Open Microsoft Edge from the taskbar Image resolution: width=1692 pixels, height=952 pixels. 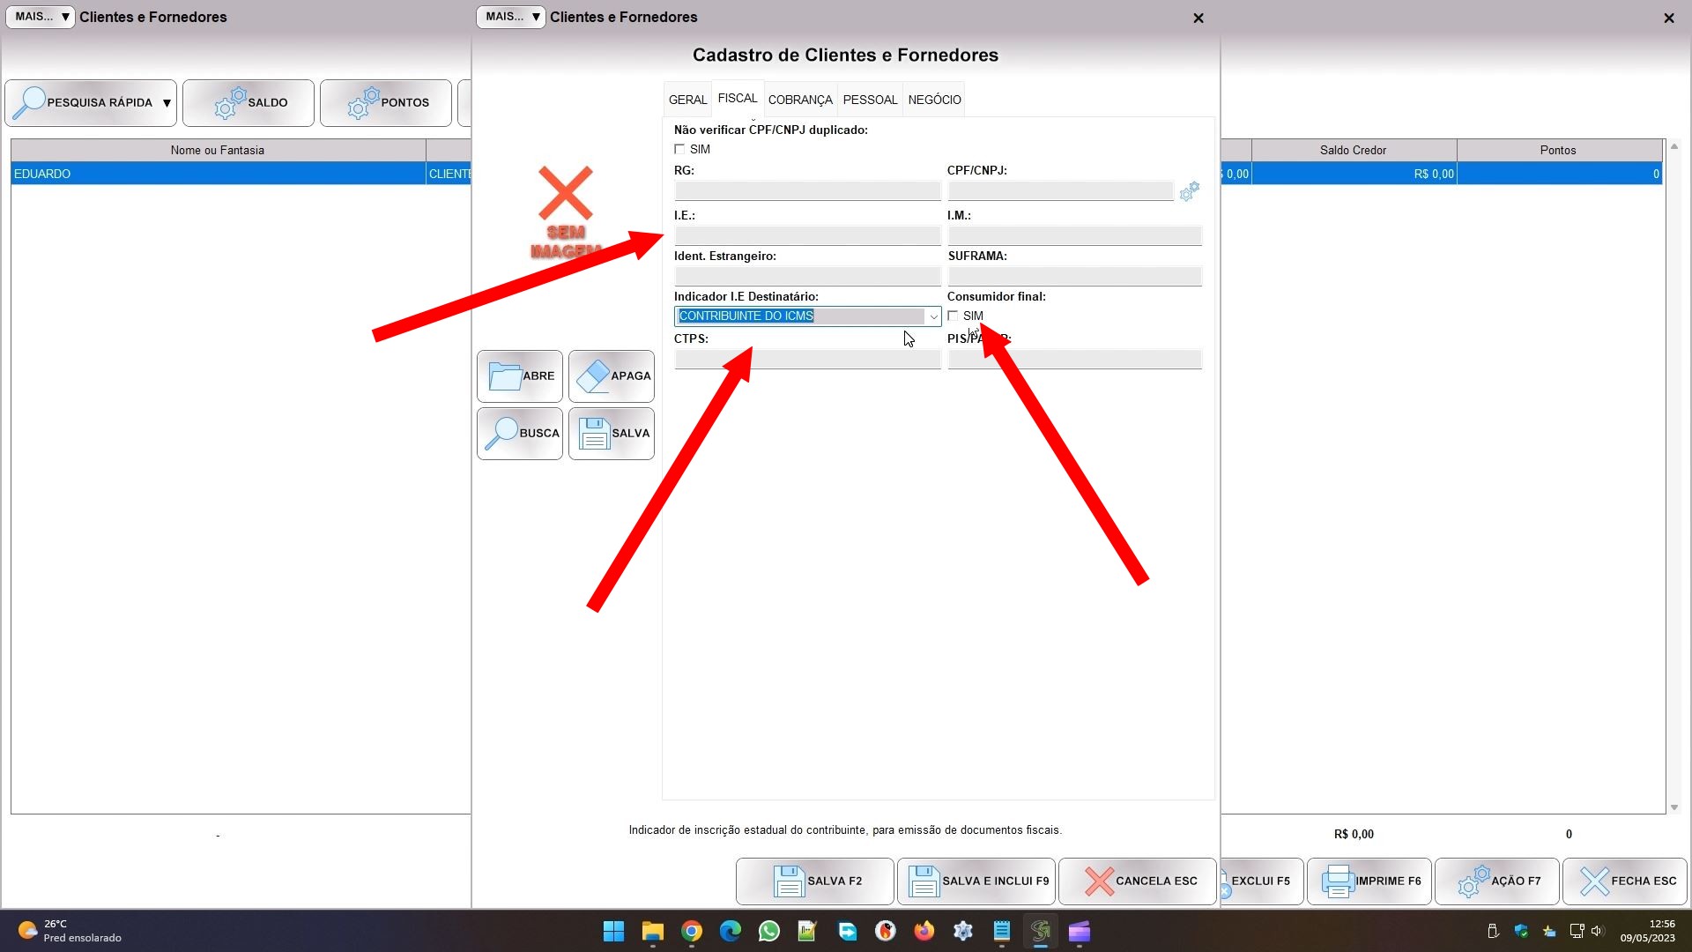click(731, 932)
